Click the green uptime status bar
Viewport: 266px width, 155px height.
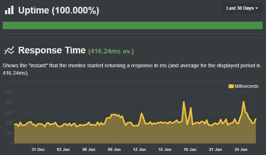133,25
